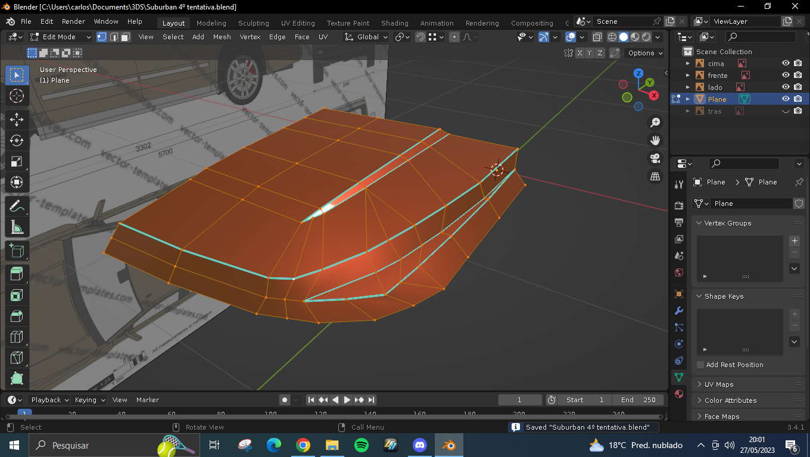
Task: Open the Physics properties tab
Action: pos(679,344)
